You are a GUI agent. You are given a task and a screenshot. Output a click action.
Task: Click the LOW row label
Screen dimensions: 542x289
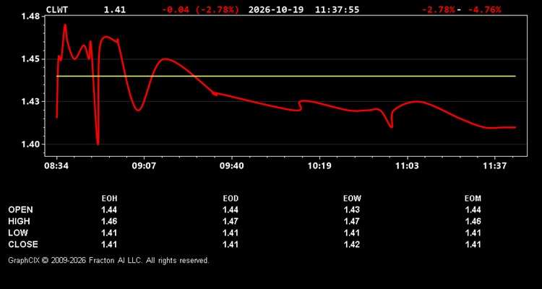coord(18,233)
